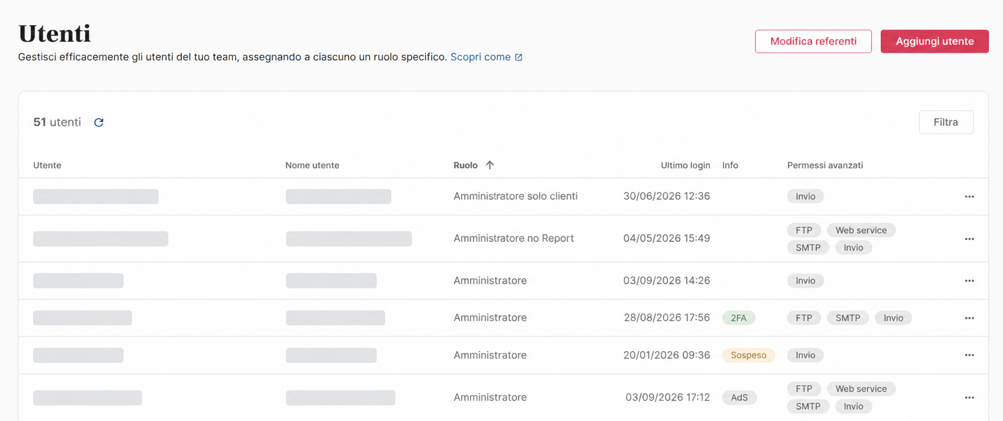Sort by the Nome utente column header
Screen dimensions: 1003x421
(x=312, y=165)
